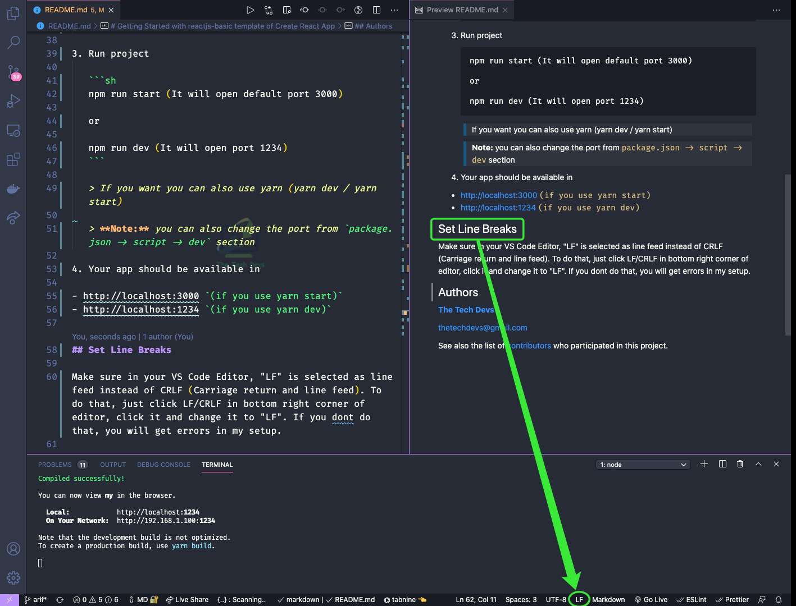Image resolution: width=796 pixels, height=606 pixels.
Task: Change indentation Spaces: 3
Action: pos(521,600)
